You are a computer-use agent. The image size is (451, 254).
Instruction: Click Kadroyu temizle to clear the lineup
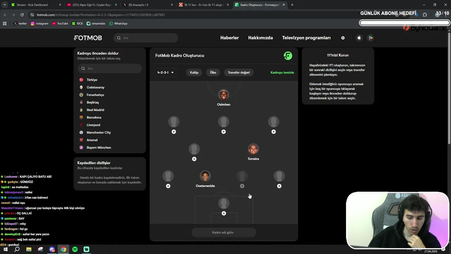[282, 72]
